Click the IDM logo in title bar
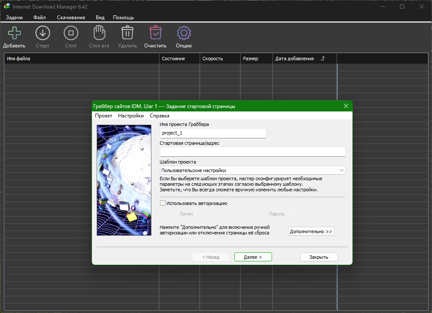Image resolution: width=432 pixels, height=313 pixels. (7, 6)
